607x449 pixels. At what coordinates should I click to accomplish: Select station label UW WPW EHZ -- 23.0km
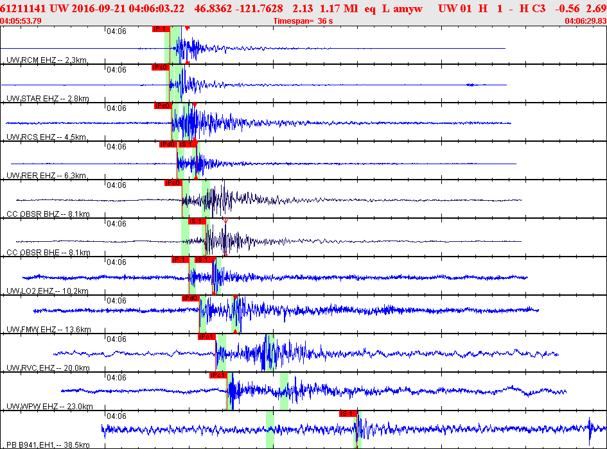[49, 407]
